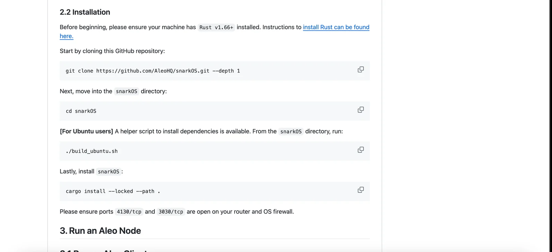The height and width of the screenshot is (252, 552).
Task: Select the 'Rust v1.66+' inline code
Action: 216,28
